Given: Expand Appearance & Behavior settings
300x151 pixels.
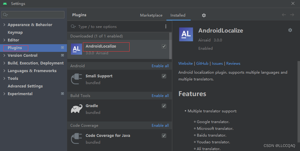Looking at the screenshot, I should pyautogui.click(x=4, y=25).
